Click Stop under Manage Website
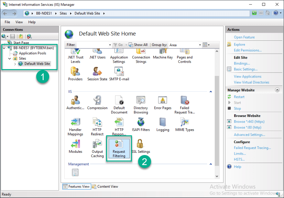 click(x=237, y=109)
